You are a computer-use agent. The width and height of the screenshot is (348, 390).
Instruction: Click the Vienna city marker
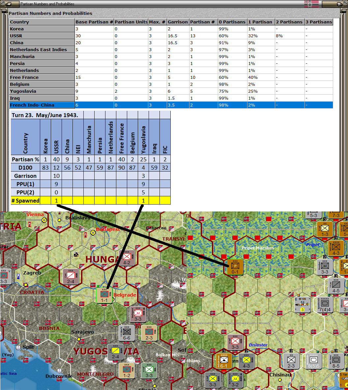coord(44,220)
